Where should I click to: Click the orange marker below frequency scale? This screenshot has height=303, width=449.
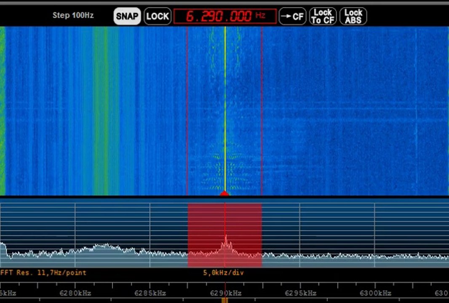coord(225,300)
